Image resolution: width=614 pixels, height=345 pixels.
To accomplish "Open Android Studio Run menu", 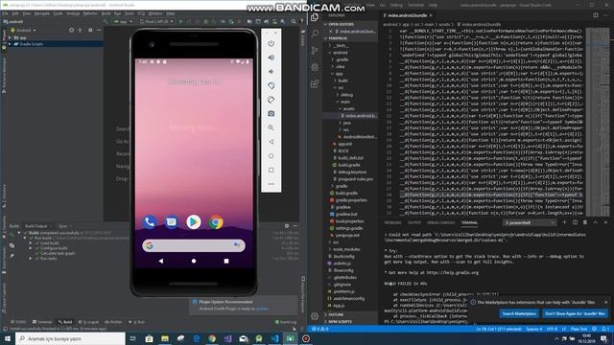I will (x=117, y=13).
